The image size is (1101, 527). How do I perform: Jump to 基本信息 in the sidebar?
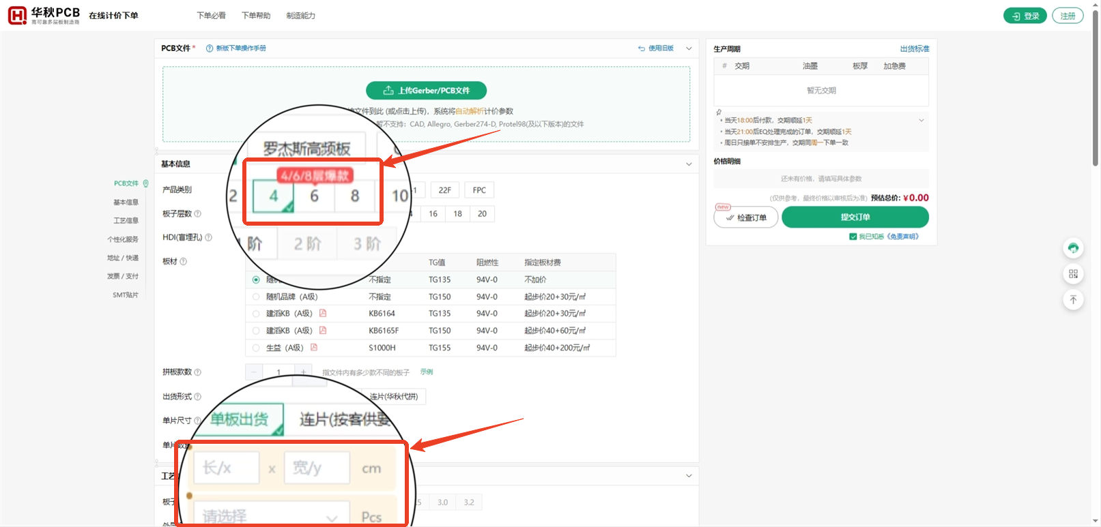pyautogui.click(x=126, y=202)
